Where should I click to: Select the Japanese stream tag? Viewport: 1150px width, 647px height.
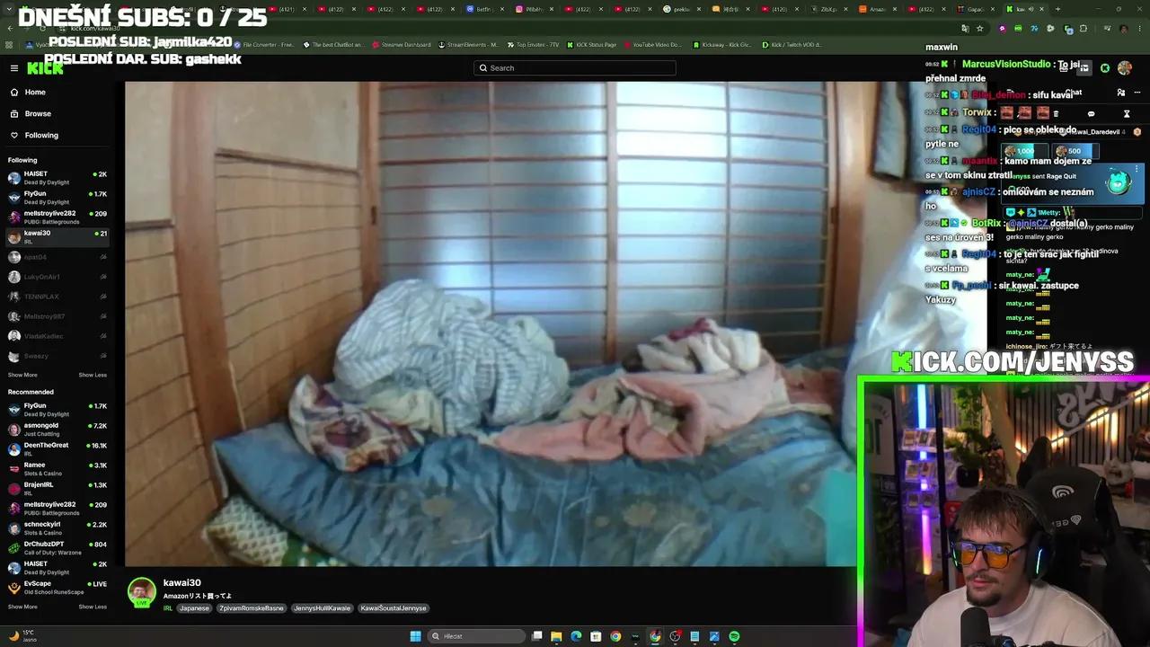pos(194,608)
